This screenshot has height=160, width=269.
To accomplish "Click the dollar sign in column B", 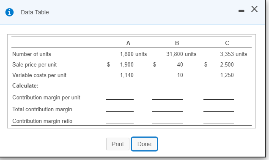I will coord(154,64).
